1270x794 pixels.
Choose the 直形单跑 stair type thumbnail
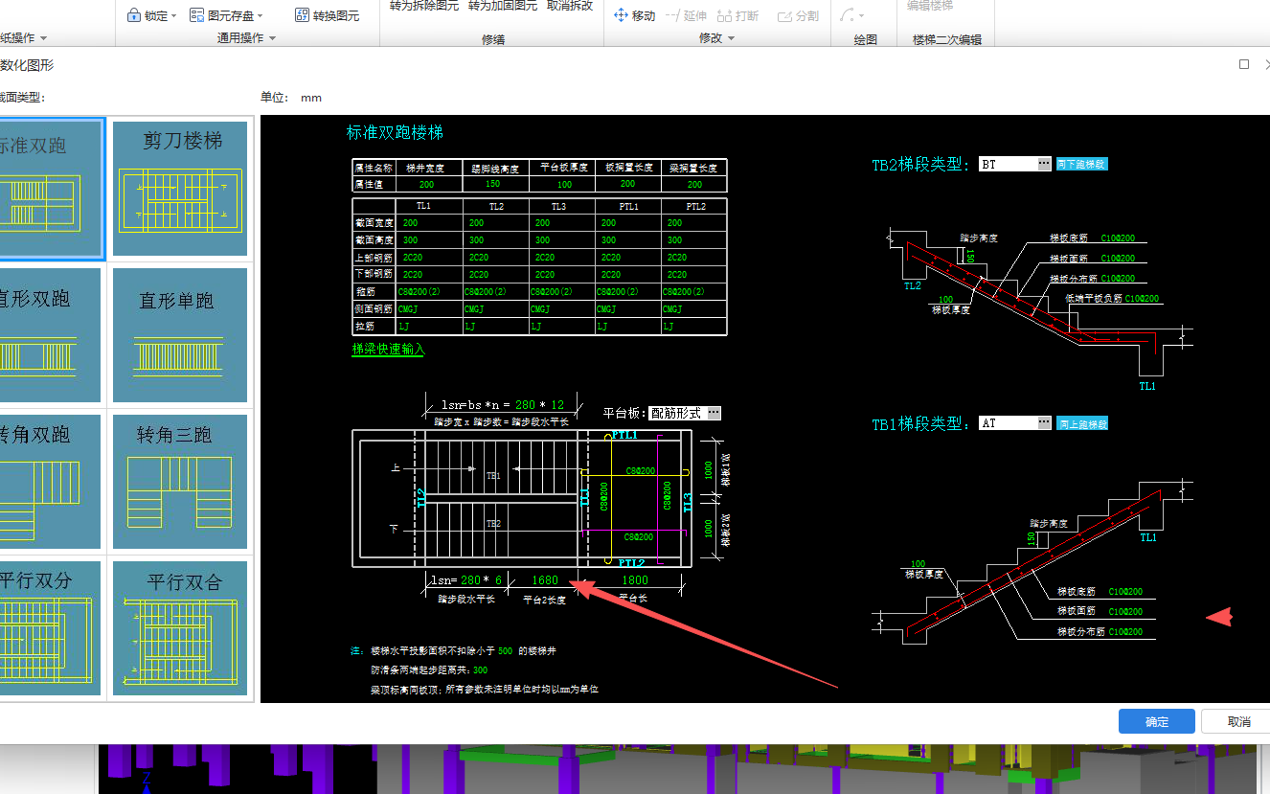pos(181,335)
